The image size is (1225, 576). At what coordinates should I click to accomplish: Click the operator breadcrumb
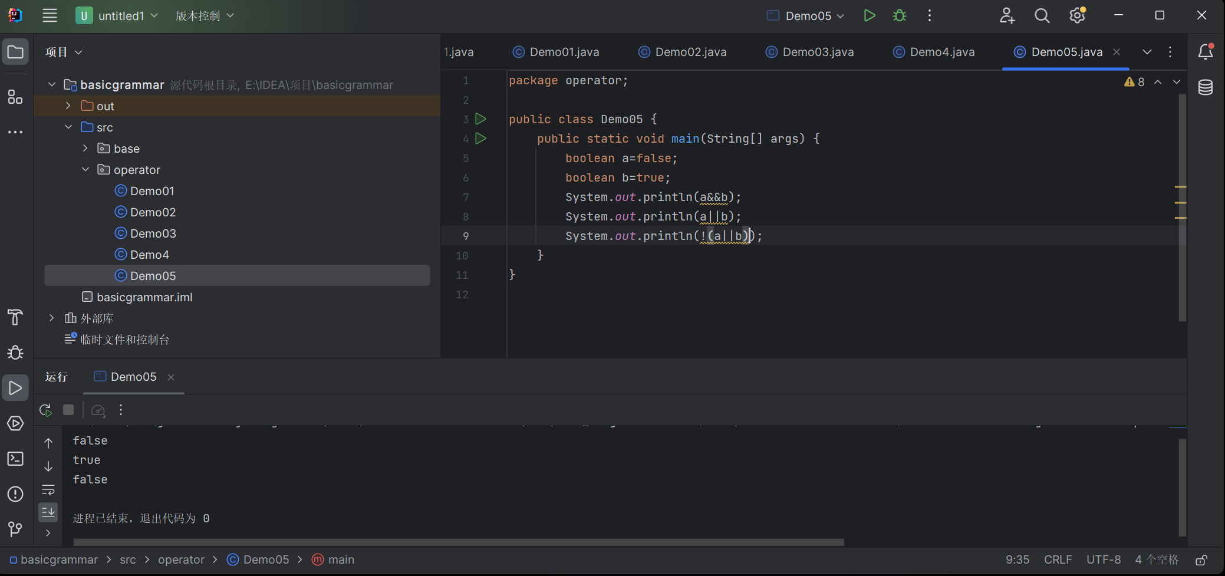[x=181, y=559]
